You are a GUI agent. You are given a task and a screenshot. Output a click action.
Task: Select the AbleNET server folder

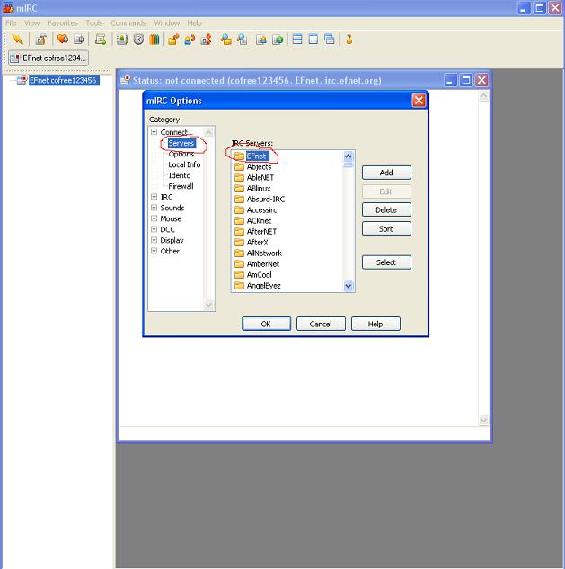[x=254, y=177]
